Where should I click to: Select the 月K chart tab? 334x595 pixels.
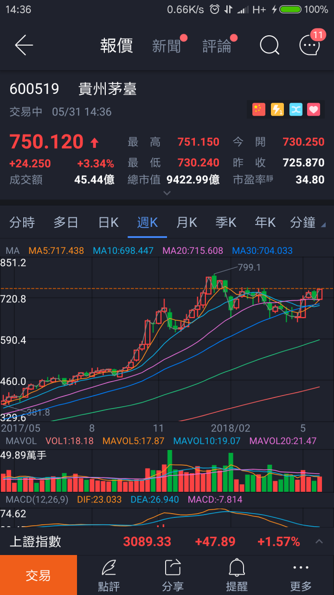[186, 223]
